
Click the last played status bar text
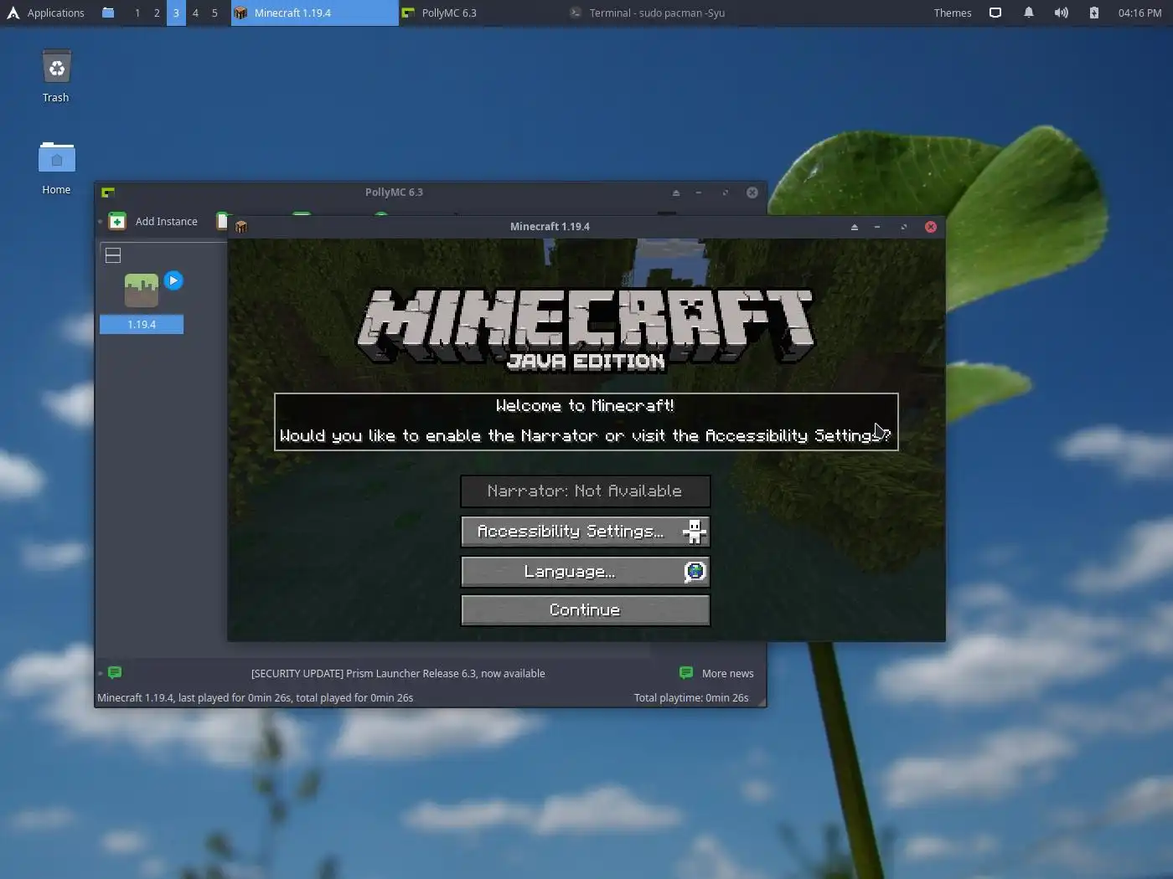(x=255, y=697)
